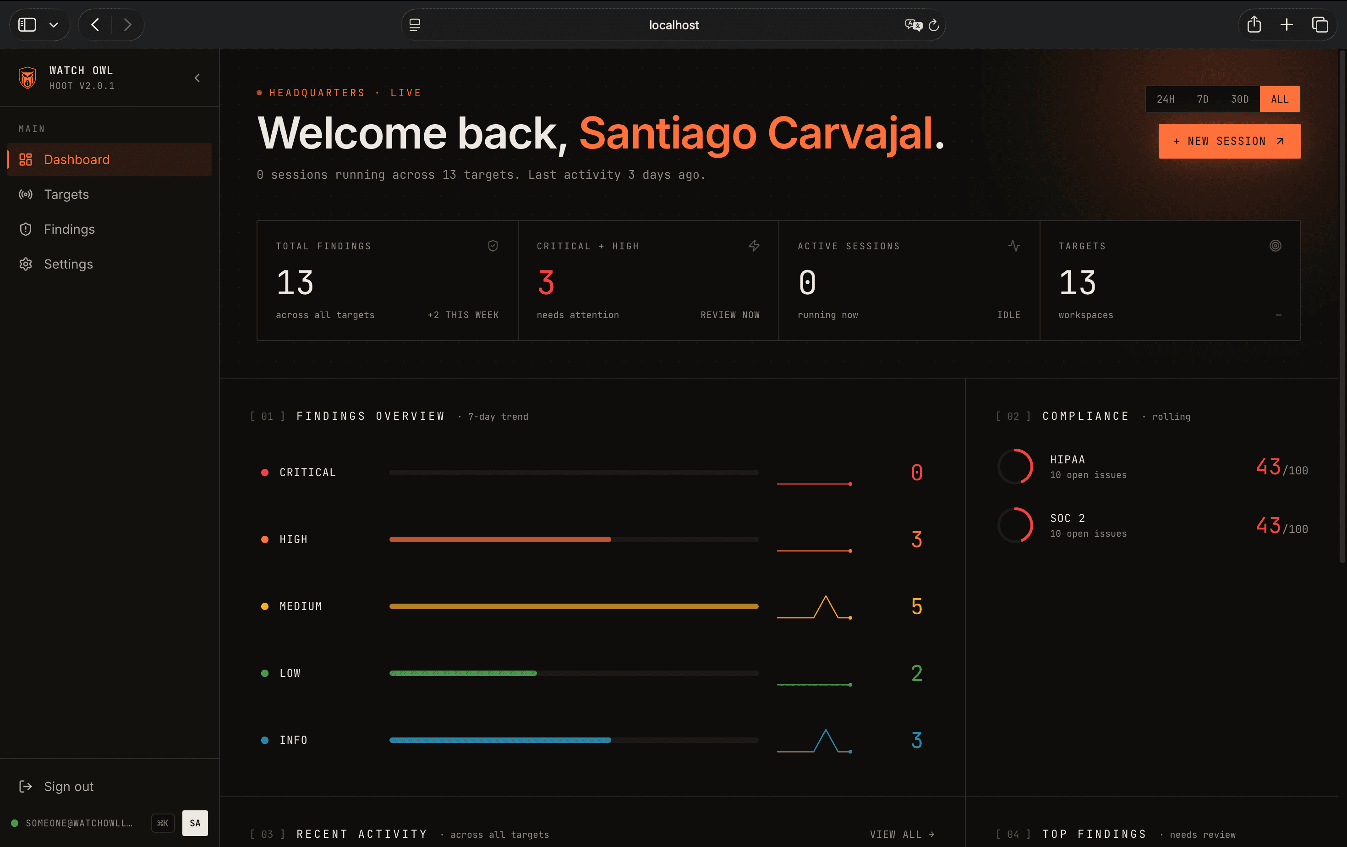
Task: Click the Total Findings shield icon
Action: (493, 246)
